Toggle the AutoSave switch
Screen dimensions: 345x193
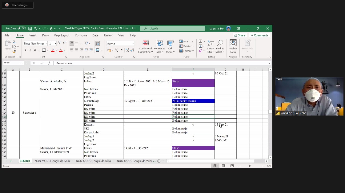tap(21, 28)
